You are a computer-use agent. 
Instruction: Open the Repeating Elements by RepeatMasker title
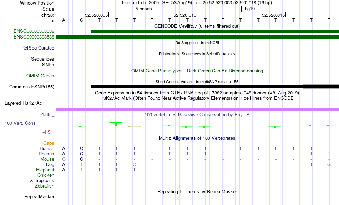tap(197, 192)
